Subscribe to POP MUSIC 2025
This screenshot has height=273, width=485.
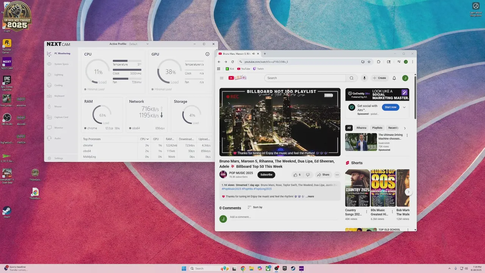point(266,175)
